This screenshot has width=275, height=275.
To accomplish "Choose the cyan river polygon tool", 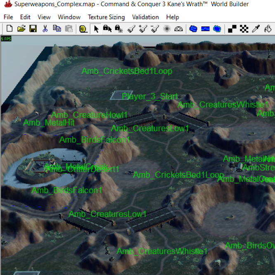I will (x=217, y=29).
